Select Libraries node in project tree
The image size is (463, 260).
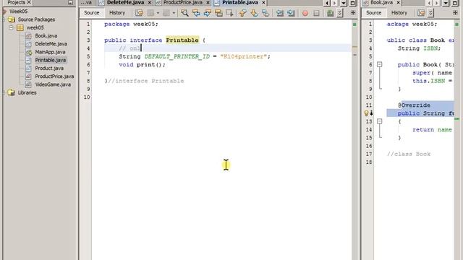coord(27,92)
